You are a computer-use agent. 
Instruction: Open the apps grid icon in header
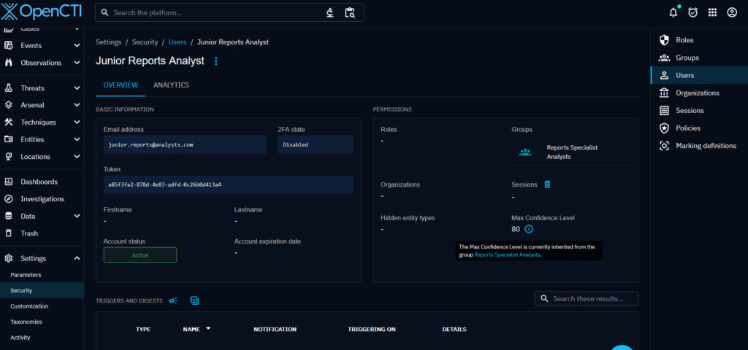coord(712,12)
